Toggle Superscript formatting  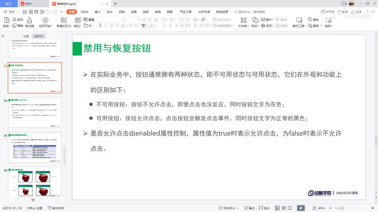(131, 26)
